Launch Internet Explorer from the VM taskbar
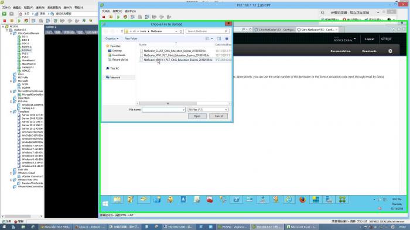This screenshot has width=410, height=230. click(289, 200)
